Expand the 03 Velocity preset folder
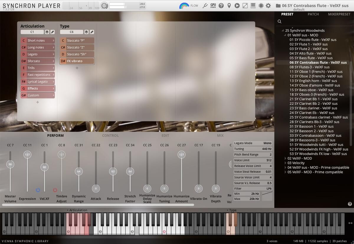Screen dimensions: 354x244 click(x=285, y=163)
